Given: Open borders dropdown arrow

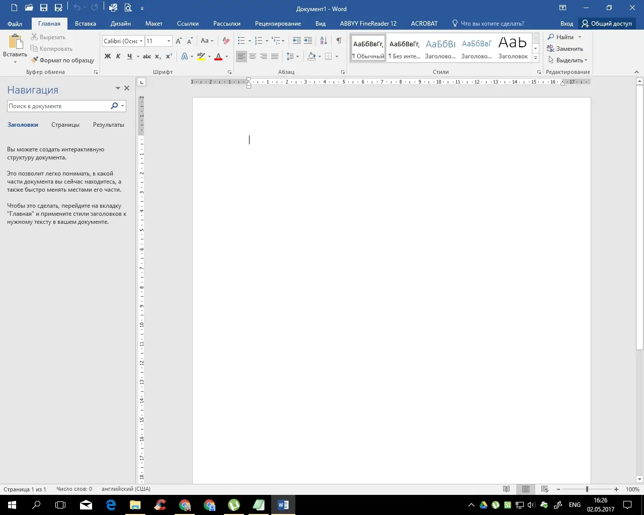Looking at the screenshot, I should [x=337, y=56].
